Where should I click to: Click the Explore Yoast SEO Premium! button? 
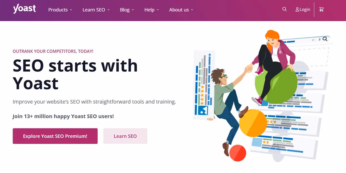point(55,136)
